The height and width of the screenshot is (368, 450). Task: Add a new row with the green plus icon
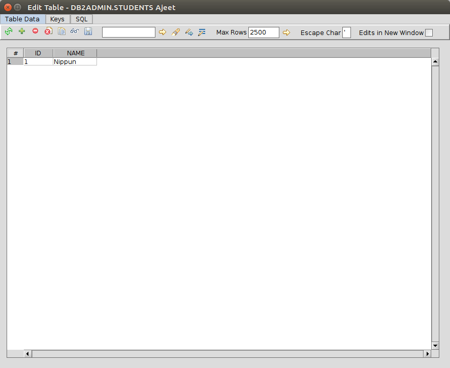(22, 31)
